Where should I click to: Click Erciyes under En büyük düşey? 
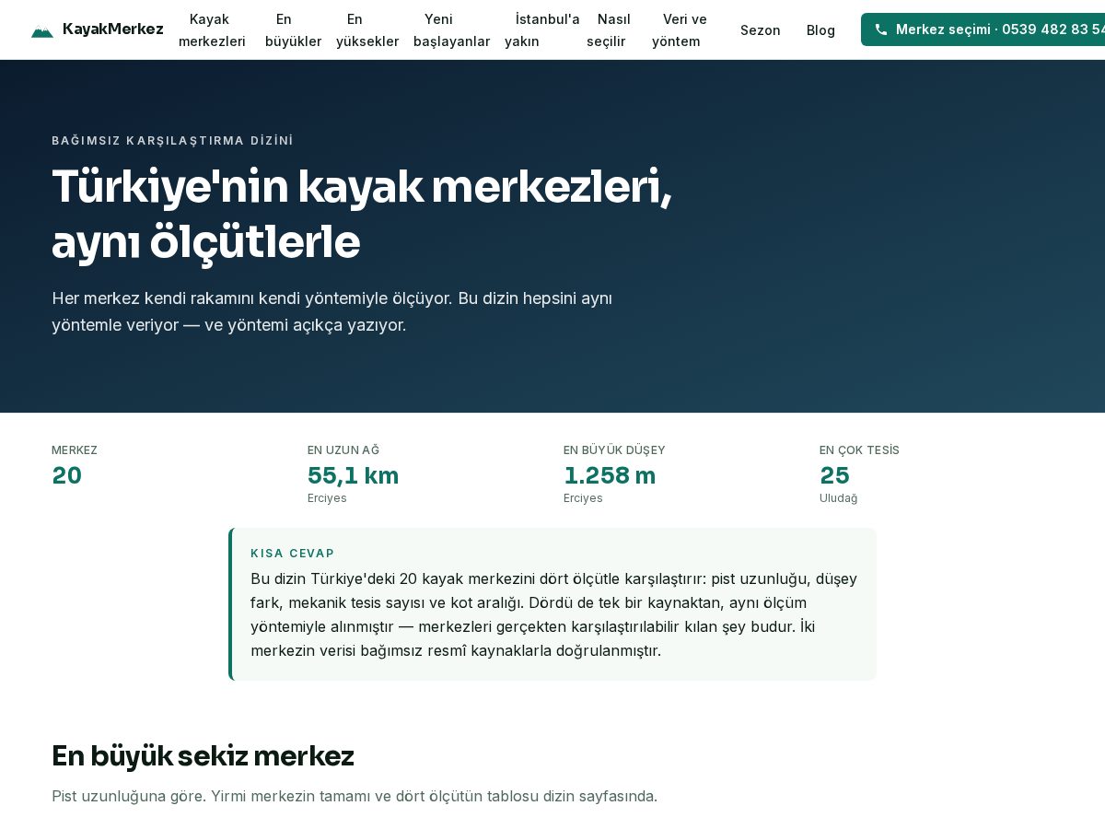pos(583,498)
